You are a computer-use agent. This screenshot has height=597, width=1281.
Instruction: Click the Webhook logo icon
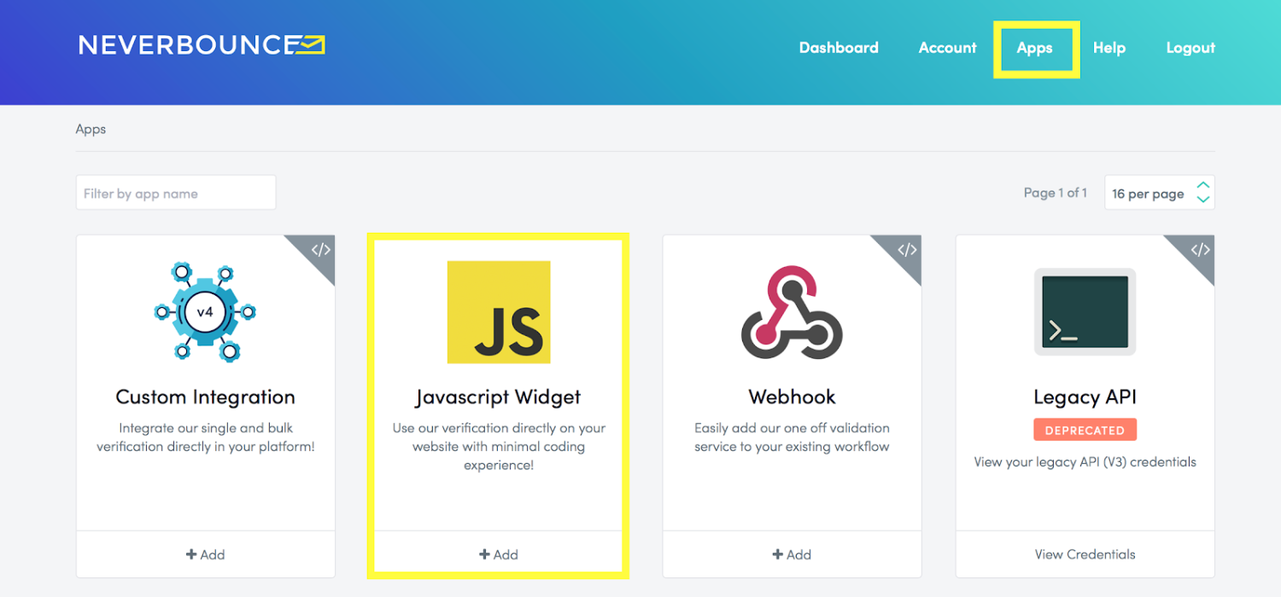(x=792, y=312)
